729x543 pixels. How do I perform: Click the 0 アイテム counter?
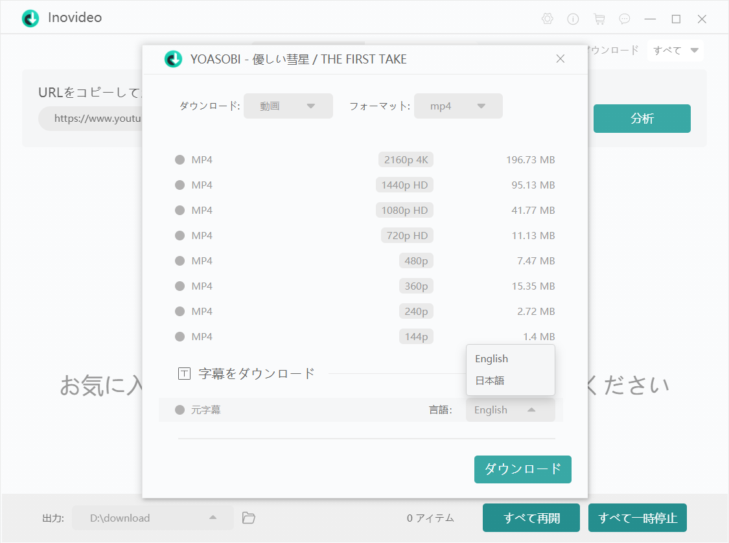pos(430,518)
